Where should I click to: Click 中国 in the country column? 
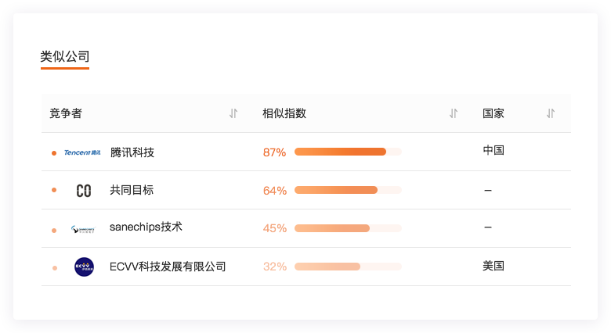click(x=493, y=150)
